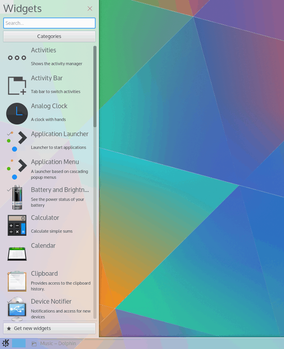Select the Application Launcher widget icon
Viewport: 284px width, 349px height.
point(17,141)
